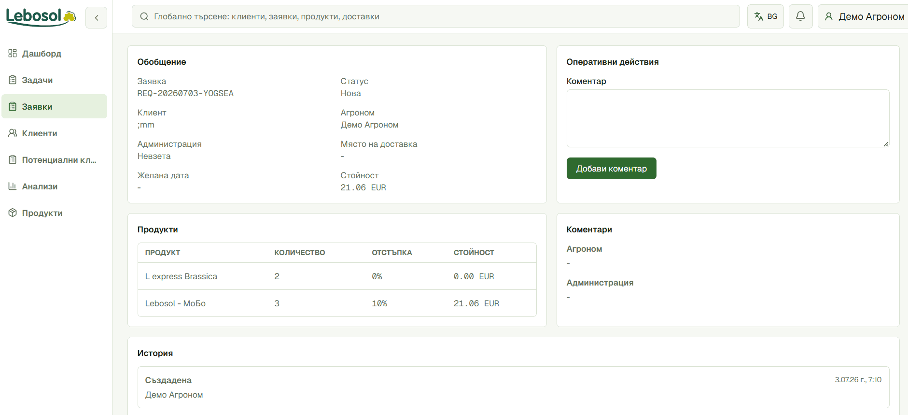Image resolution: width=908 pixels, height=415 pixels.
Task: Navigate to Продукти in sidebar
Action: 54,213
